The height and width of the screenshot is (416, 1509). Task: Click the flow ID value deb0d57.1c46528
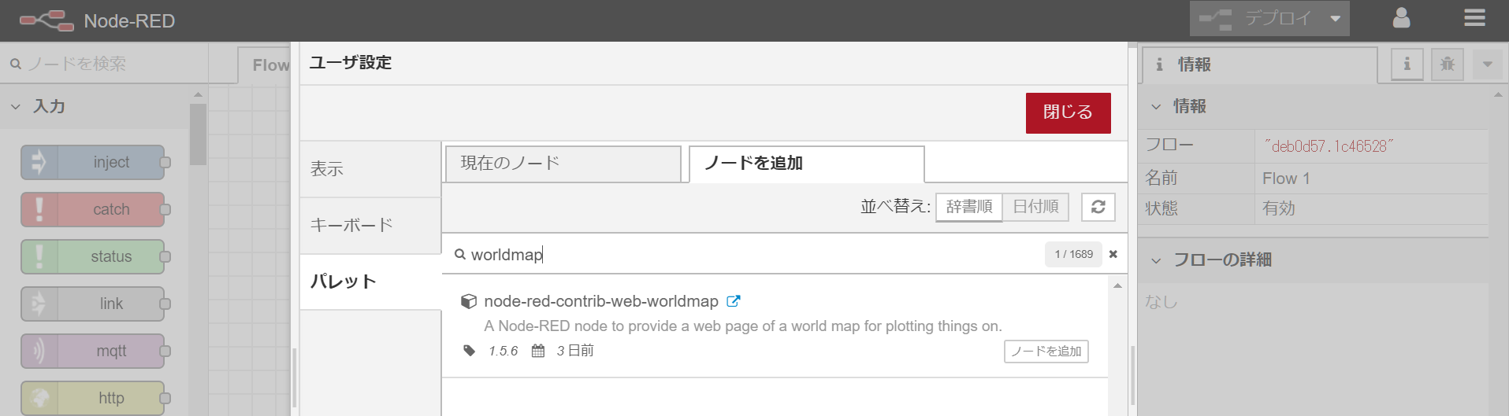click(1329, 146)
